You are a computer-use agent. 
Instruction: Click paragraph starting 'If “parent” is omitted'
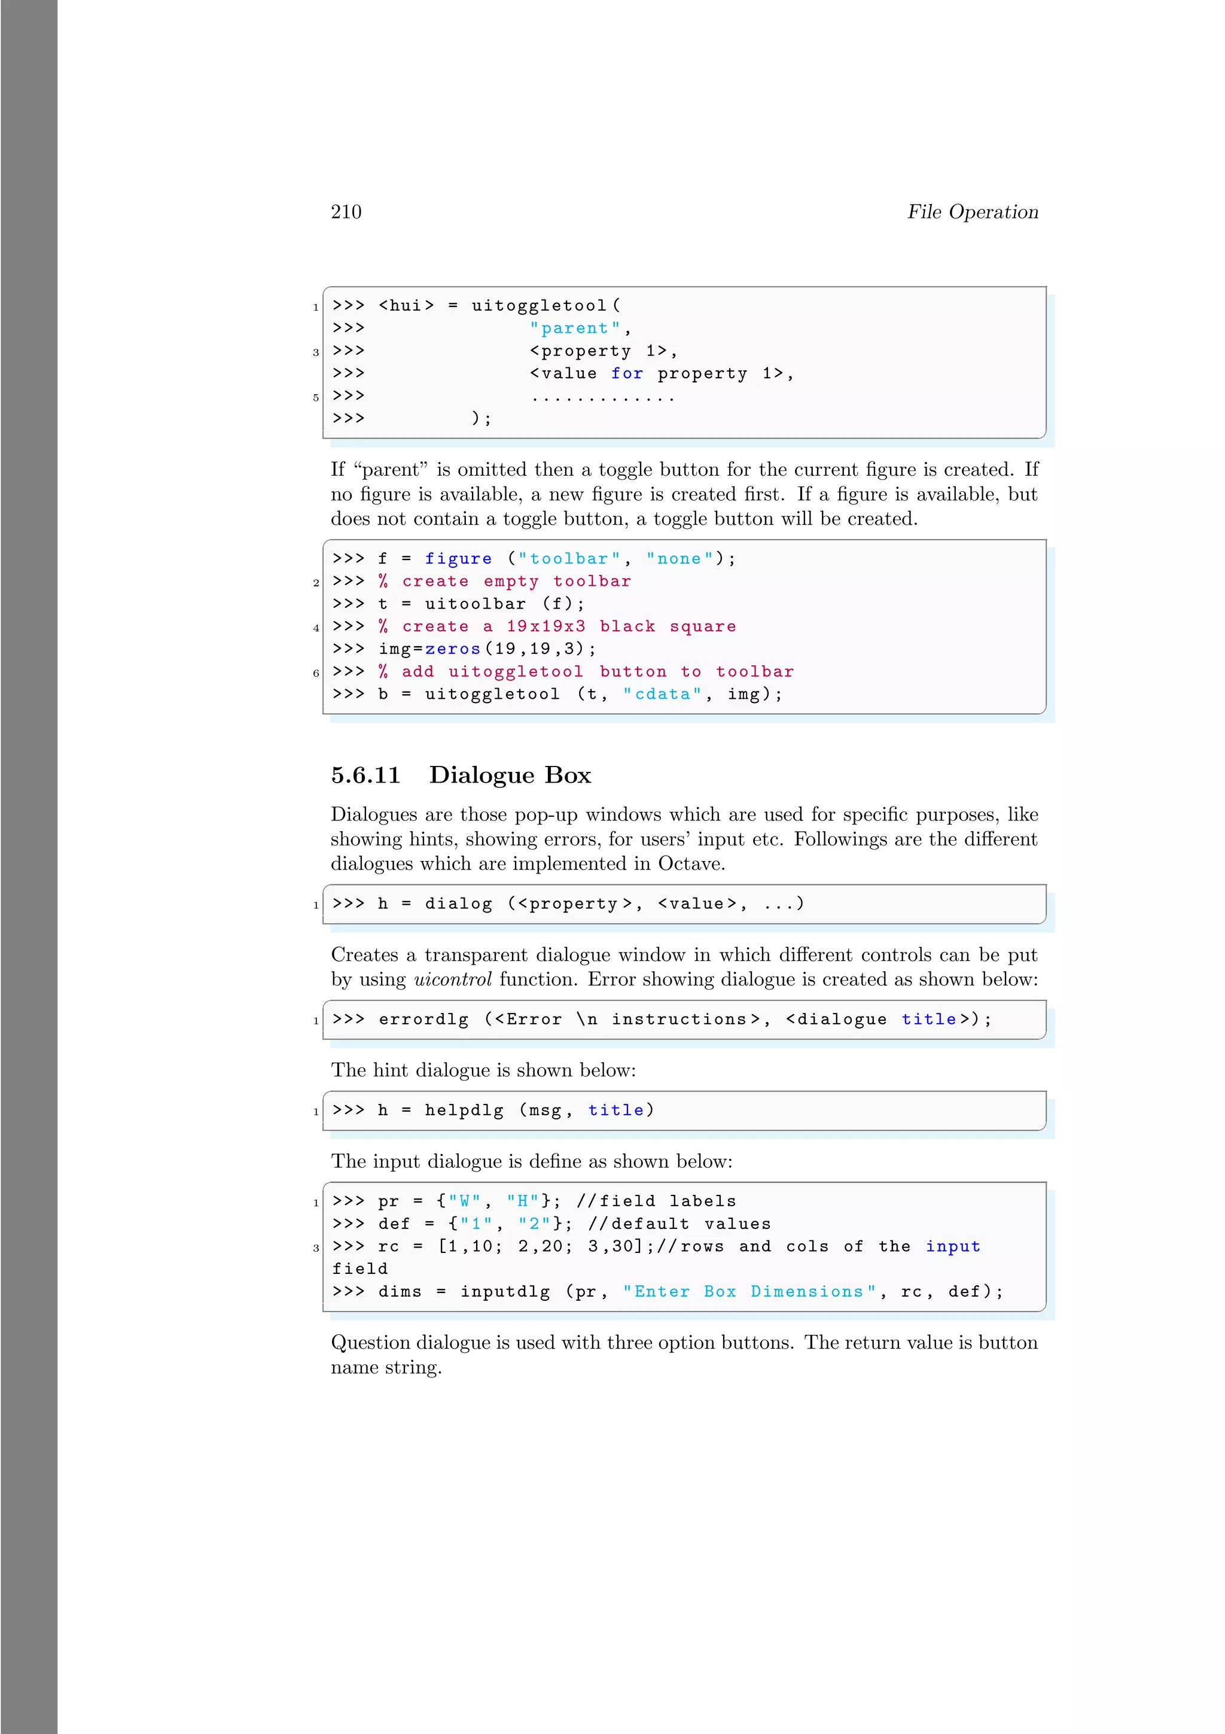(685, 495)
